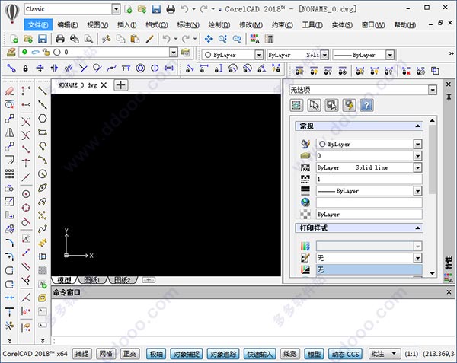Close the NONAME_0.dwg drawing tab
This screenshot has height=363, width=457.
pos(104,85)
